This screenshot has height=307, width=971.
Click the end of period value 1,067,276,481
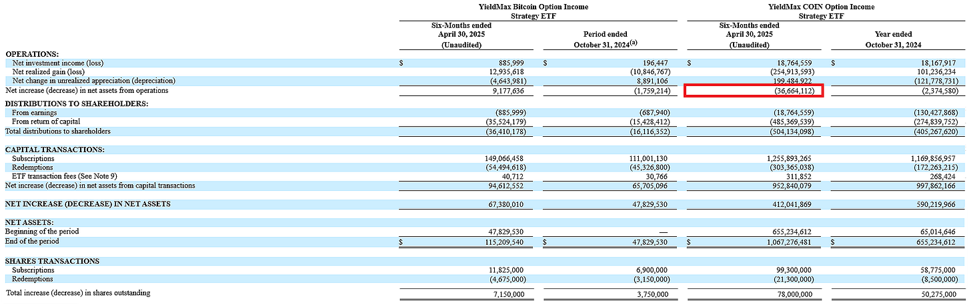pyautogui.click(x=789, y=241)
